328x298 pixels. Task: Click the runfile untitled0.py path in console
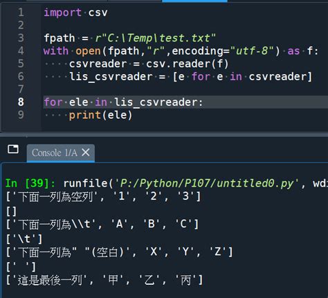coord(207,184)
